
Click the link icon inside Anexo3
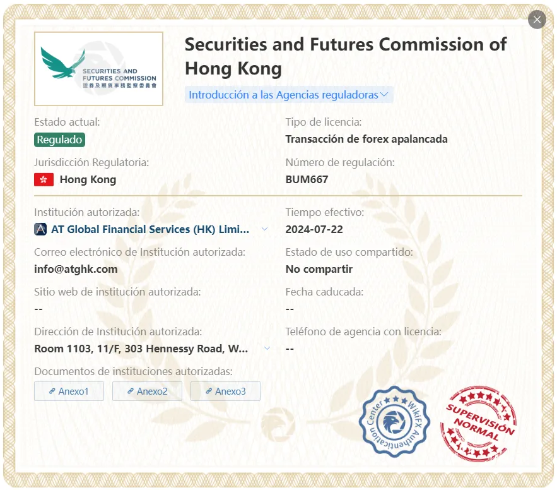click(209, 391)
